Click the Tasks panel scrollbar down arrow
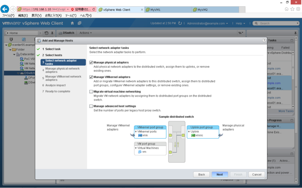This screenshot has width=302, height=188. click(293, 107)
